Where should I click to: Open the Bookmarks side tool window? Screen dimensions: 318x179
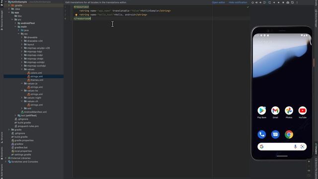pos(2,153)
